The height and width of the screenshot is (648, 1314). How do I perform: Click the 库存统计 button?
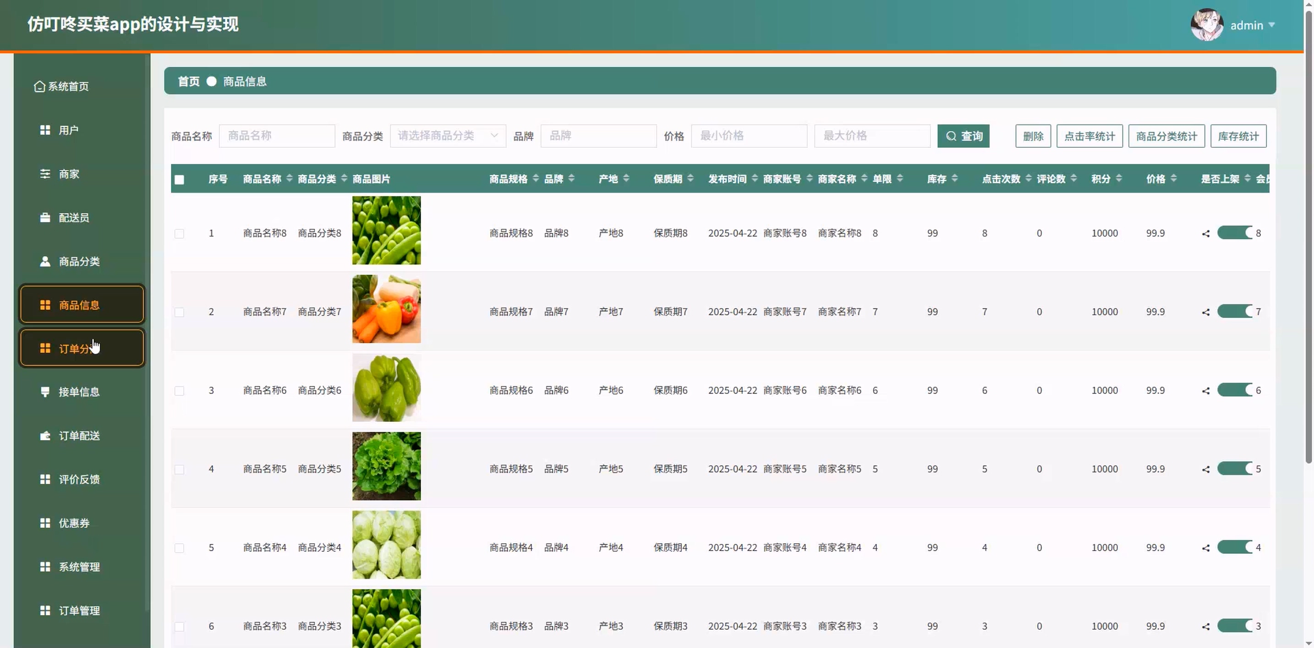[x=1238, y=136]
